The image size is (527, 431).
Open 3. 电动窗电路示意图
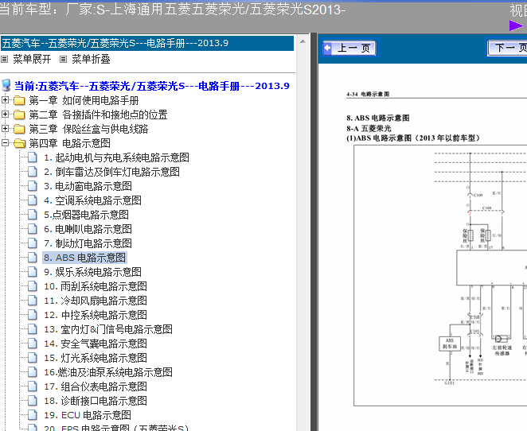tap(88, 186)
